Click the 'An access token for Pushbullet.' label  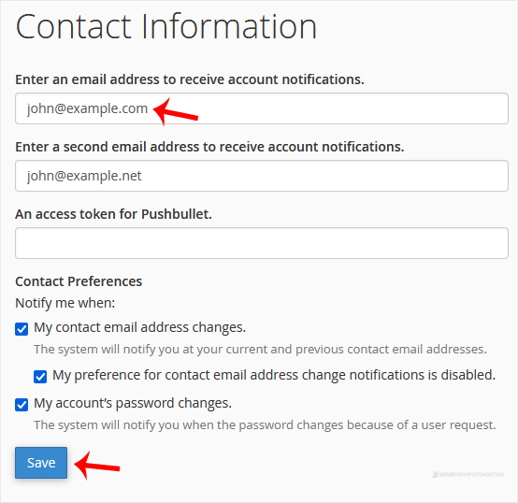(x=113, y=214)
